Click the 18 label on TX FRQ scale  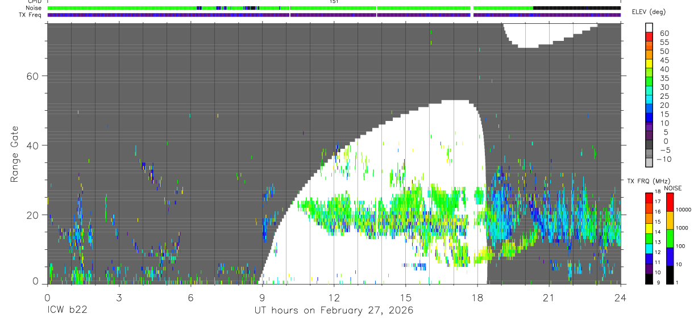(657, 192)
